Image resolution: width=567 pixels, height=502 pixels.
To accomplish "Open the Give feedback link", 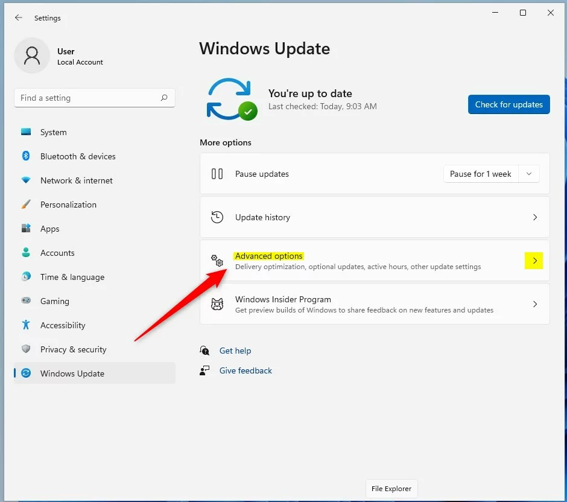I will point(245,370).
